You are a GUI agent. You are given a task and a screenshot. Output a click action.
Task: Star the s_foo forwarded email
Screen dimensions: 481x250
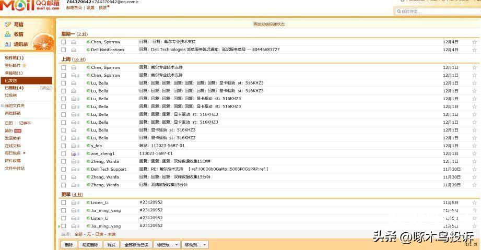click(x=474, y=146)
